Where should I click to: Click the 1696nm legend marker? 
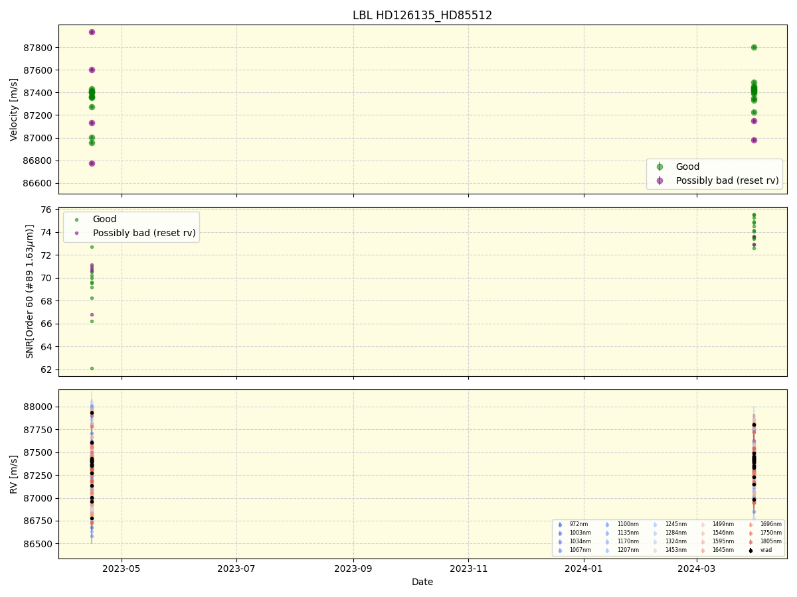751,524
